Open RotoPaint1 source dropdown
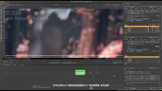Viewport: 162px width, 91px height. pos(133,19)
